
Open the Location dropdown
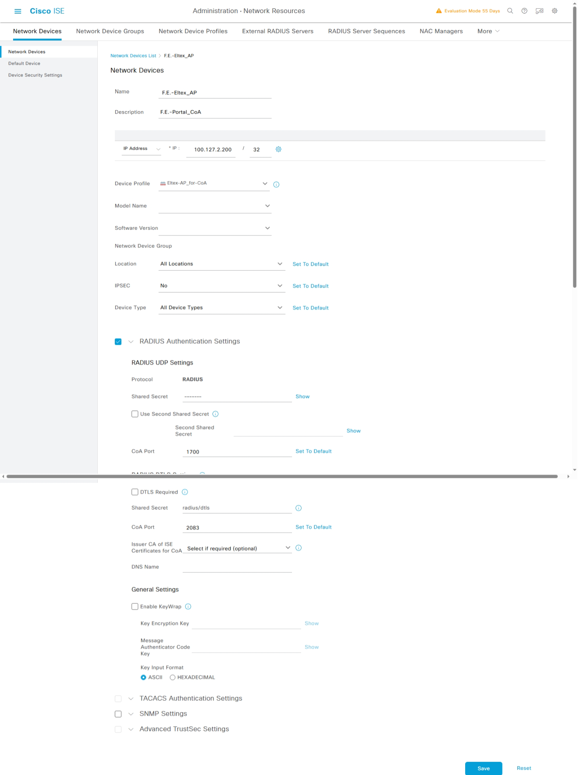point(222,264)
